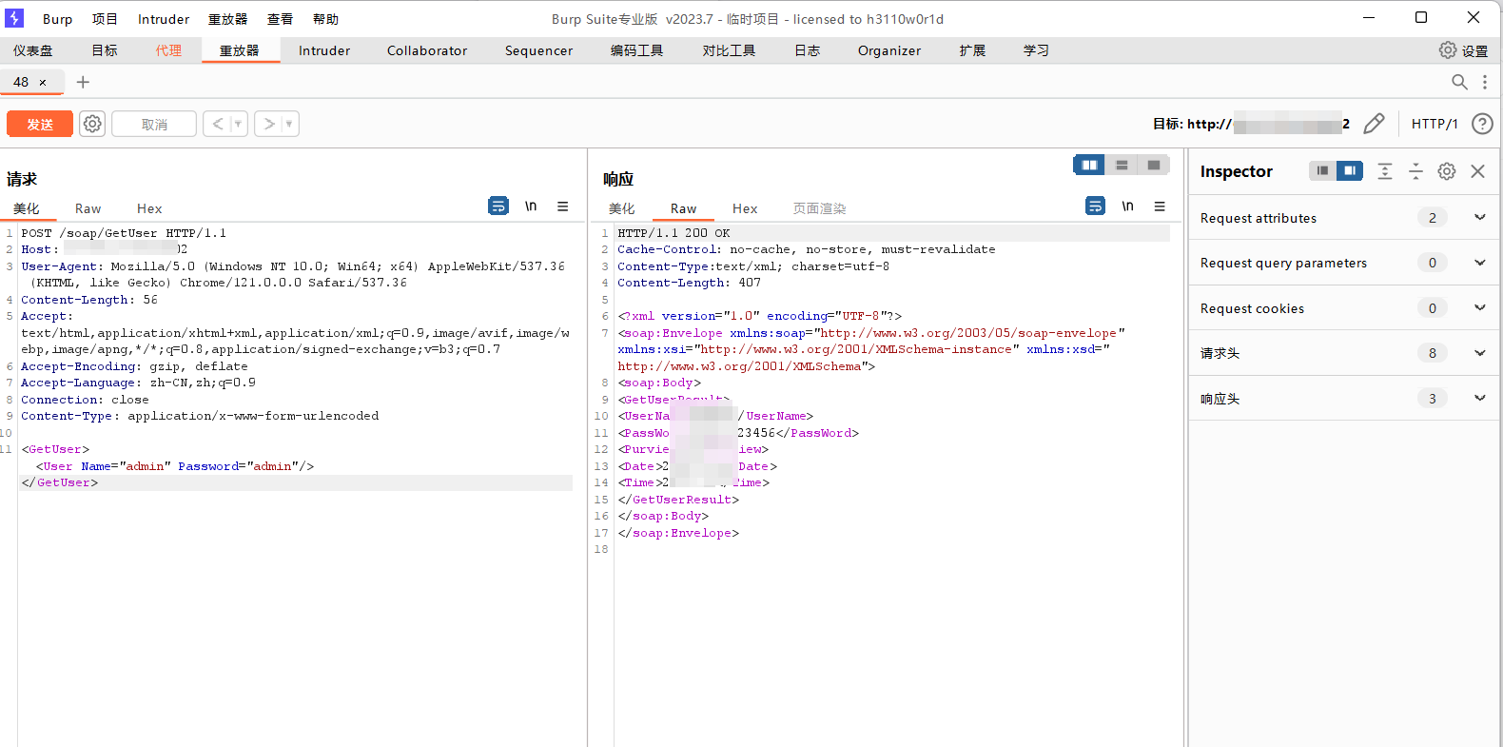This screenshot has height=747, width=1503.
Task: Select request Hex view tab
Action: [149, 208]
